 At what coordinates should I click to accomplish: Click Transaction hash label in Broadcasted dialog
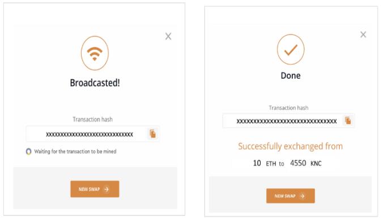pyautogui.click(x=92, y=119)
